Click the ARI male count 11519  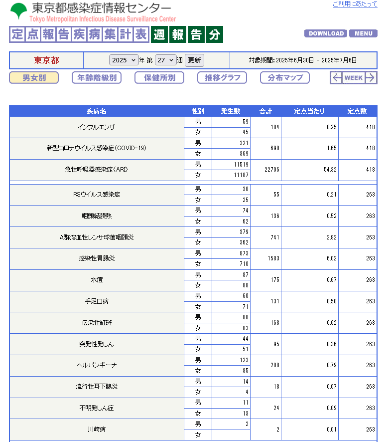coord(241,165)
